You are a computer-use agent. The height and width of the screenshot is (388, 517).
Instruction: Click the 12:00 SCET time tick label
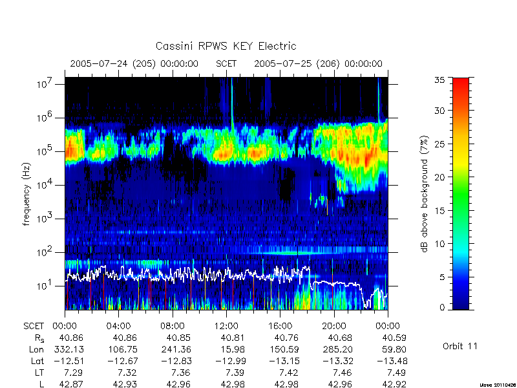(x=226, y=327)
